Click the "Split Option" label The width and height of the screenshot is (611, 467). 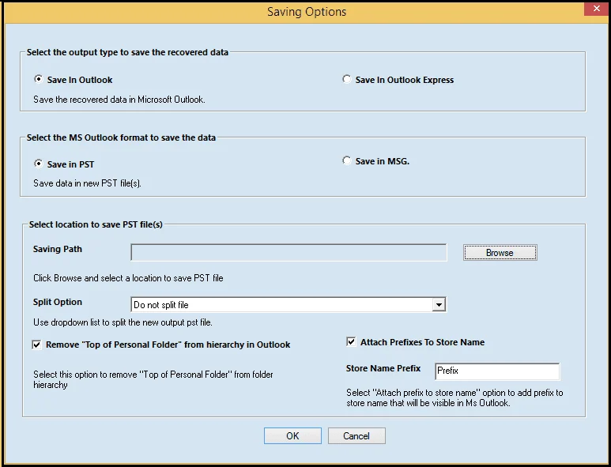click(58, 302)
